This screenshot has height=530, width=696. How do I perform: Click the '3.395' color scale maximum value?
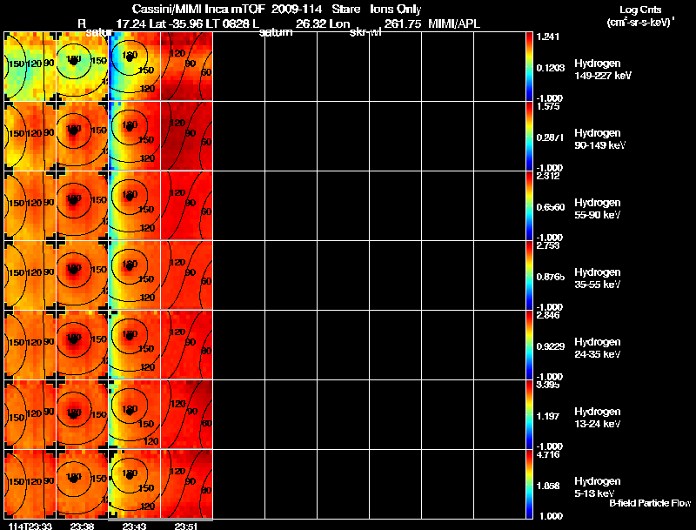click(548, 385)
